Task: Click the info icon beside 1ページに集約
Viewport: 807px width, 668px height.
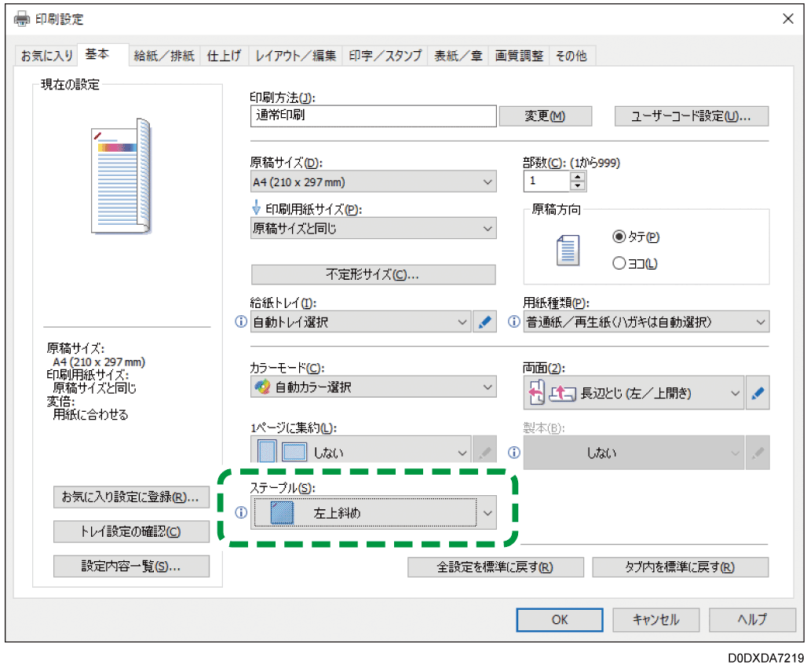Action: pyautogui.click(x=513, y=452)
